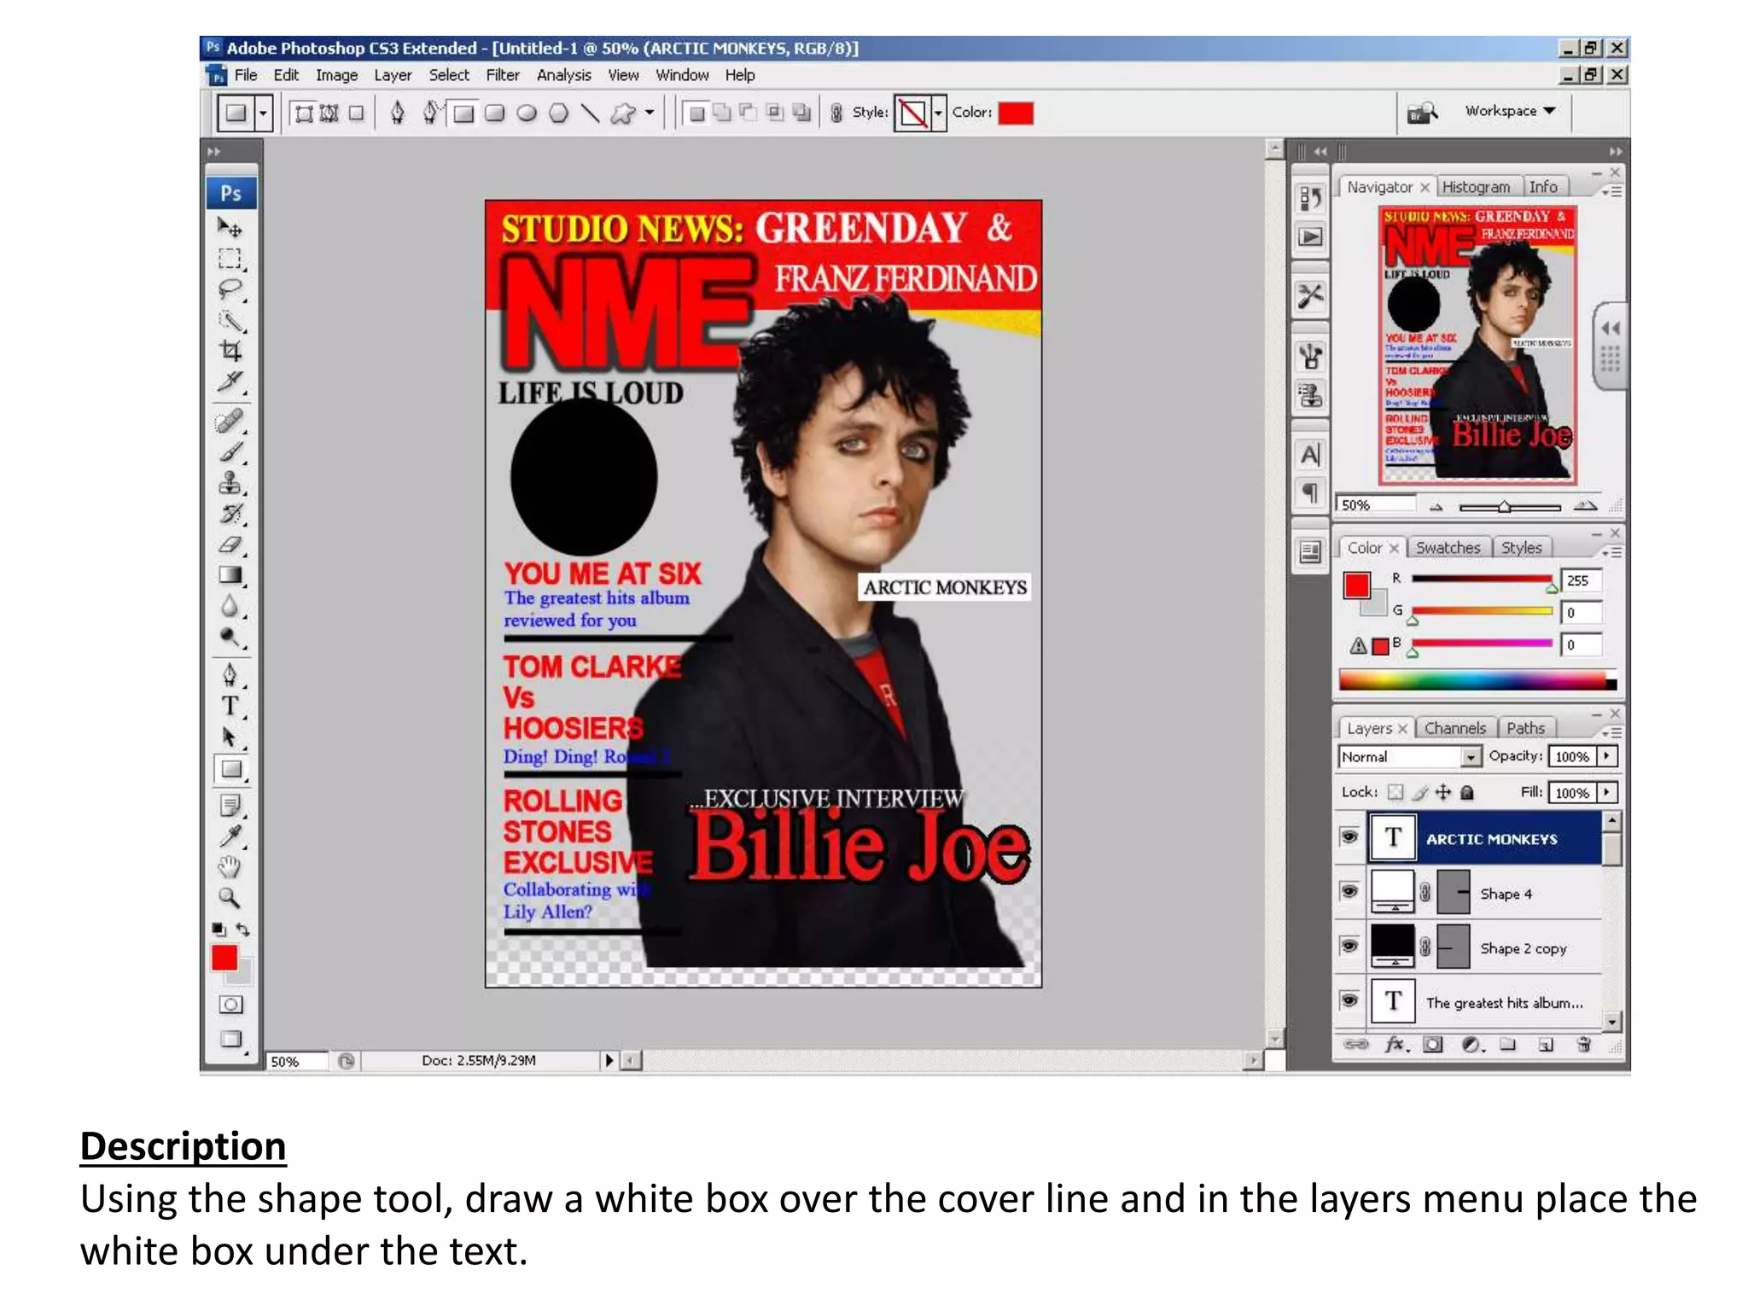Viewport: 1748px width, 1311px height.
Task: Open Layers panel options menu
Action: click(x=1611, y=733)
